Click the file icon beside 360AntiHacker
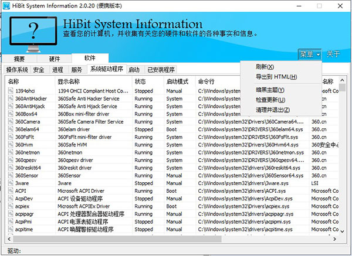Viewport: 352px width, 256px height. pyautogui.click(x=11, y=98)
